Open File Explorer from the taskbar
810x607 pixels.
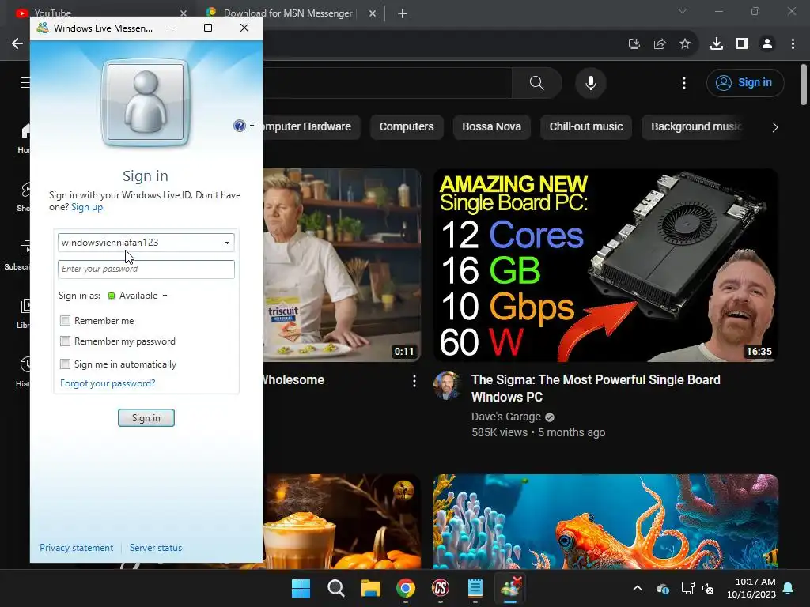(x=370, y=588)
